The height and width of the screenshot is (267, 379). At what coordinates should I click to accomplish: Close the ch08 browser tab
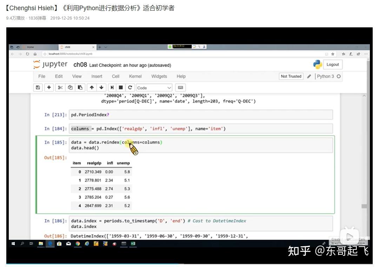click(93, 47)
